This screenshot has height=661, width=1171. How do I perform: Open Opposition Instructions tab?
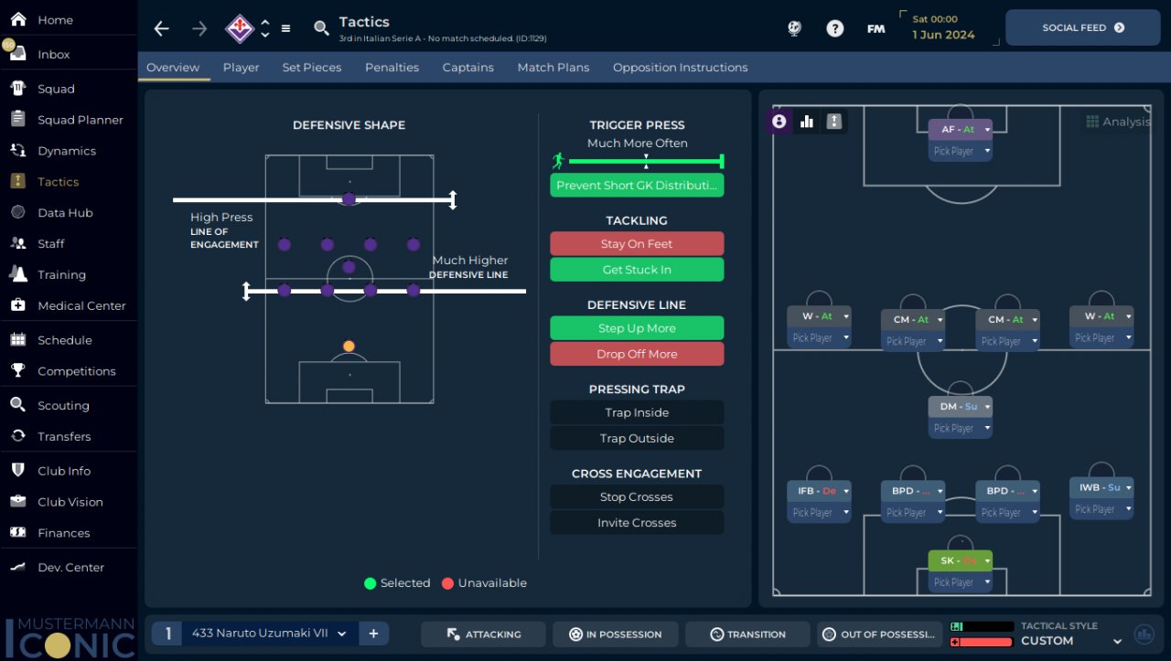681,68
